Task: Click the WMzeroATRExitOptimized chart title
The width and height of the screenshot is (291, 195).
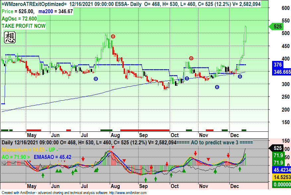Action: (x=34, y=4)
